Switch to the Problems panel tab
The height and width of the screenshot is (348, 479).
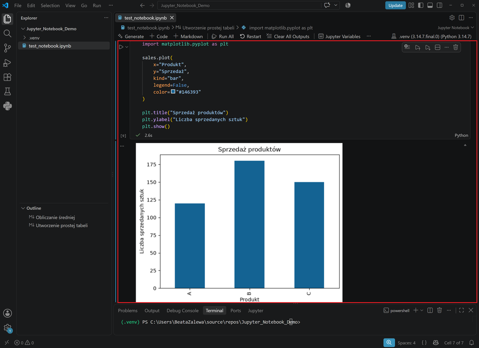tap(128, 311)
